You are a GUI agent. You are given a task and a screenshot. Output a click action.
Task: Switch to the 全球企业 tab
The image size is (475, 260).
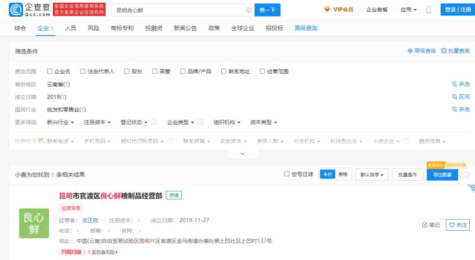tap(243, 28)
